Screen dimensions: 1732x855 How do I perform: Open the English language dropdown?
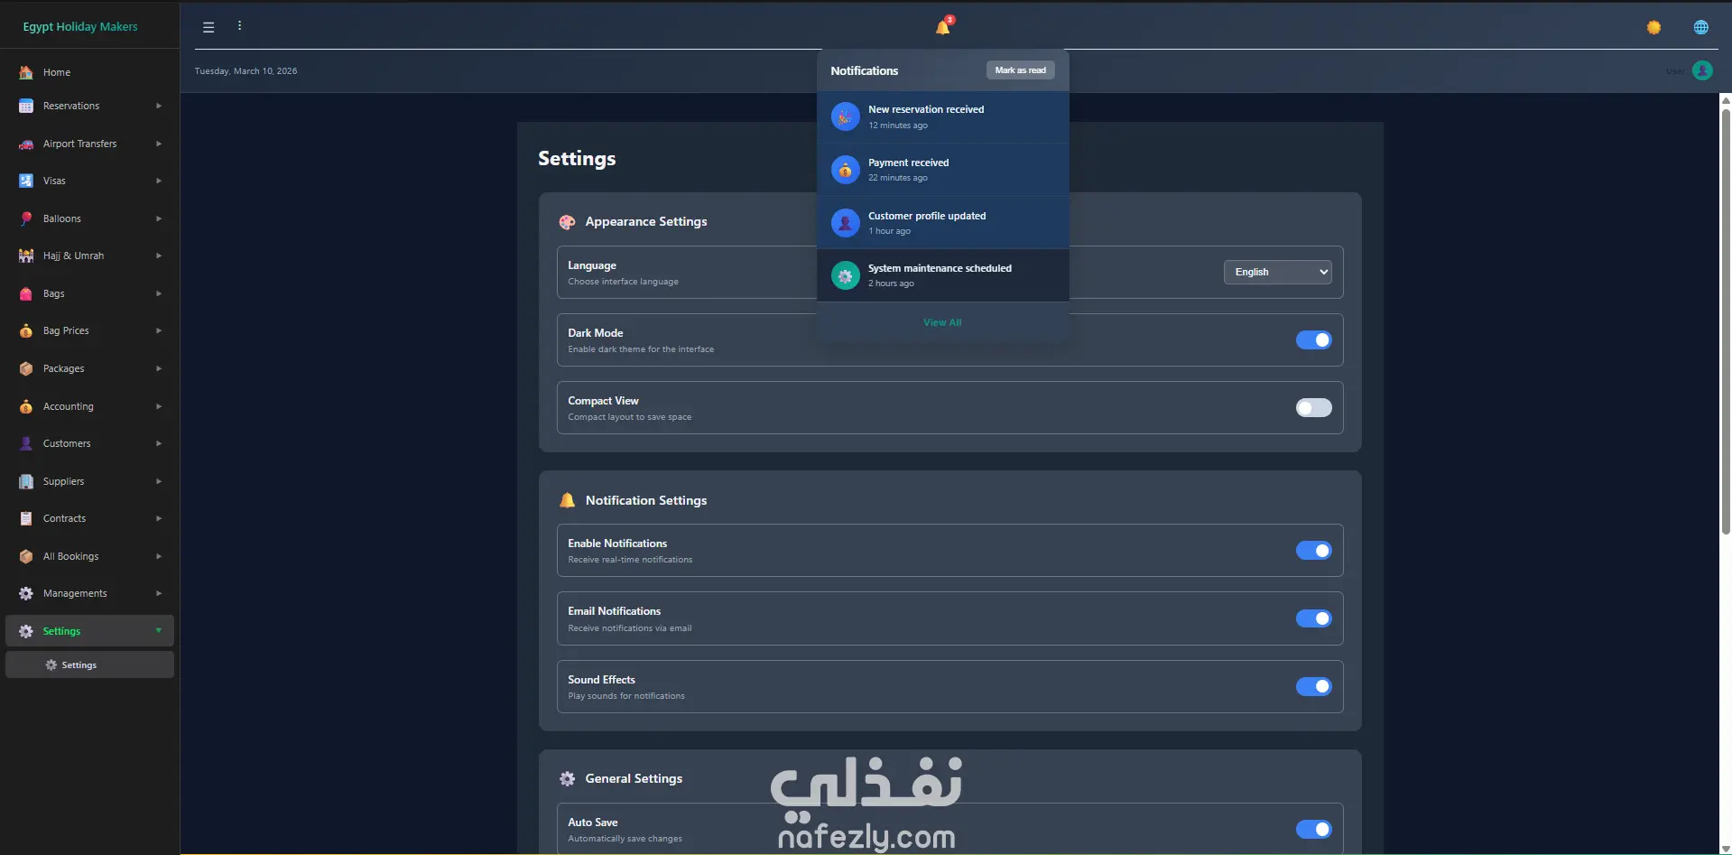1277,272
